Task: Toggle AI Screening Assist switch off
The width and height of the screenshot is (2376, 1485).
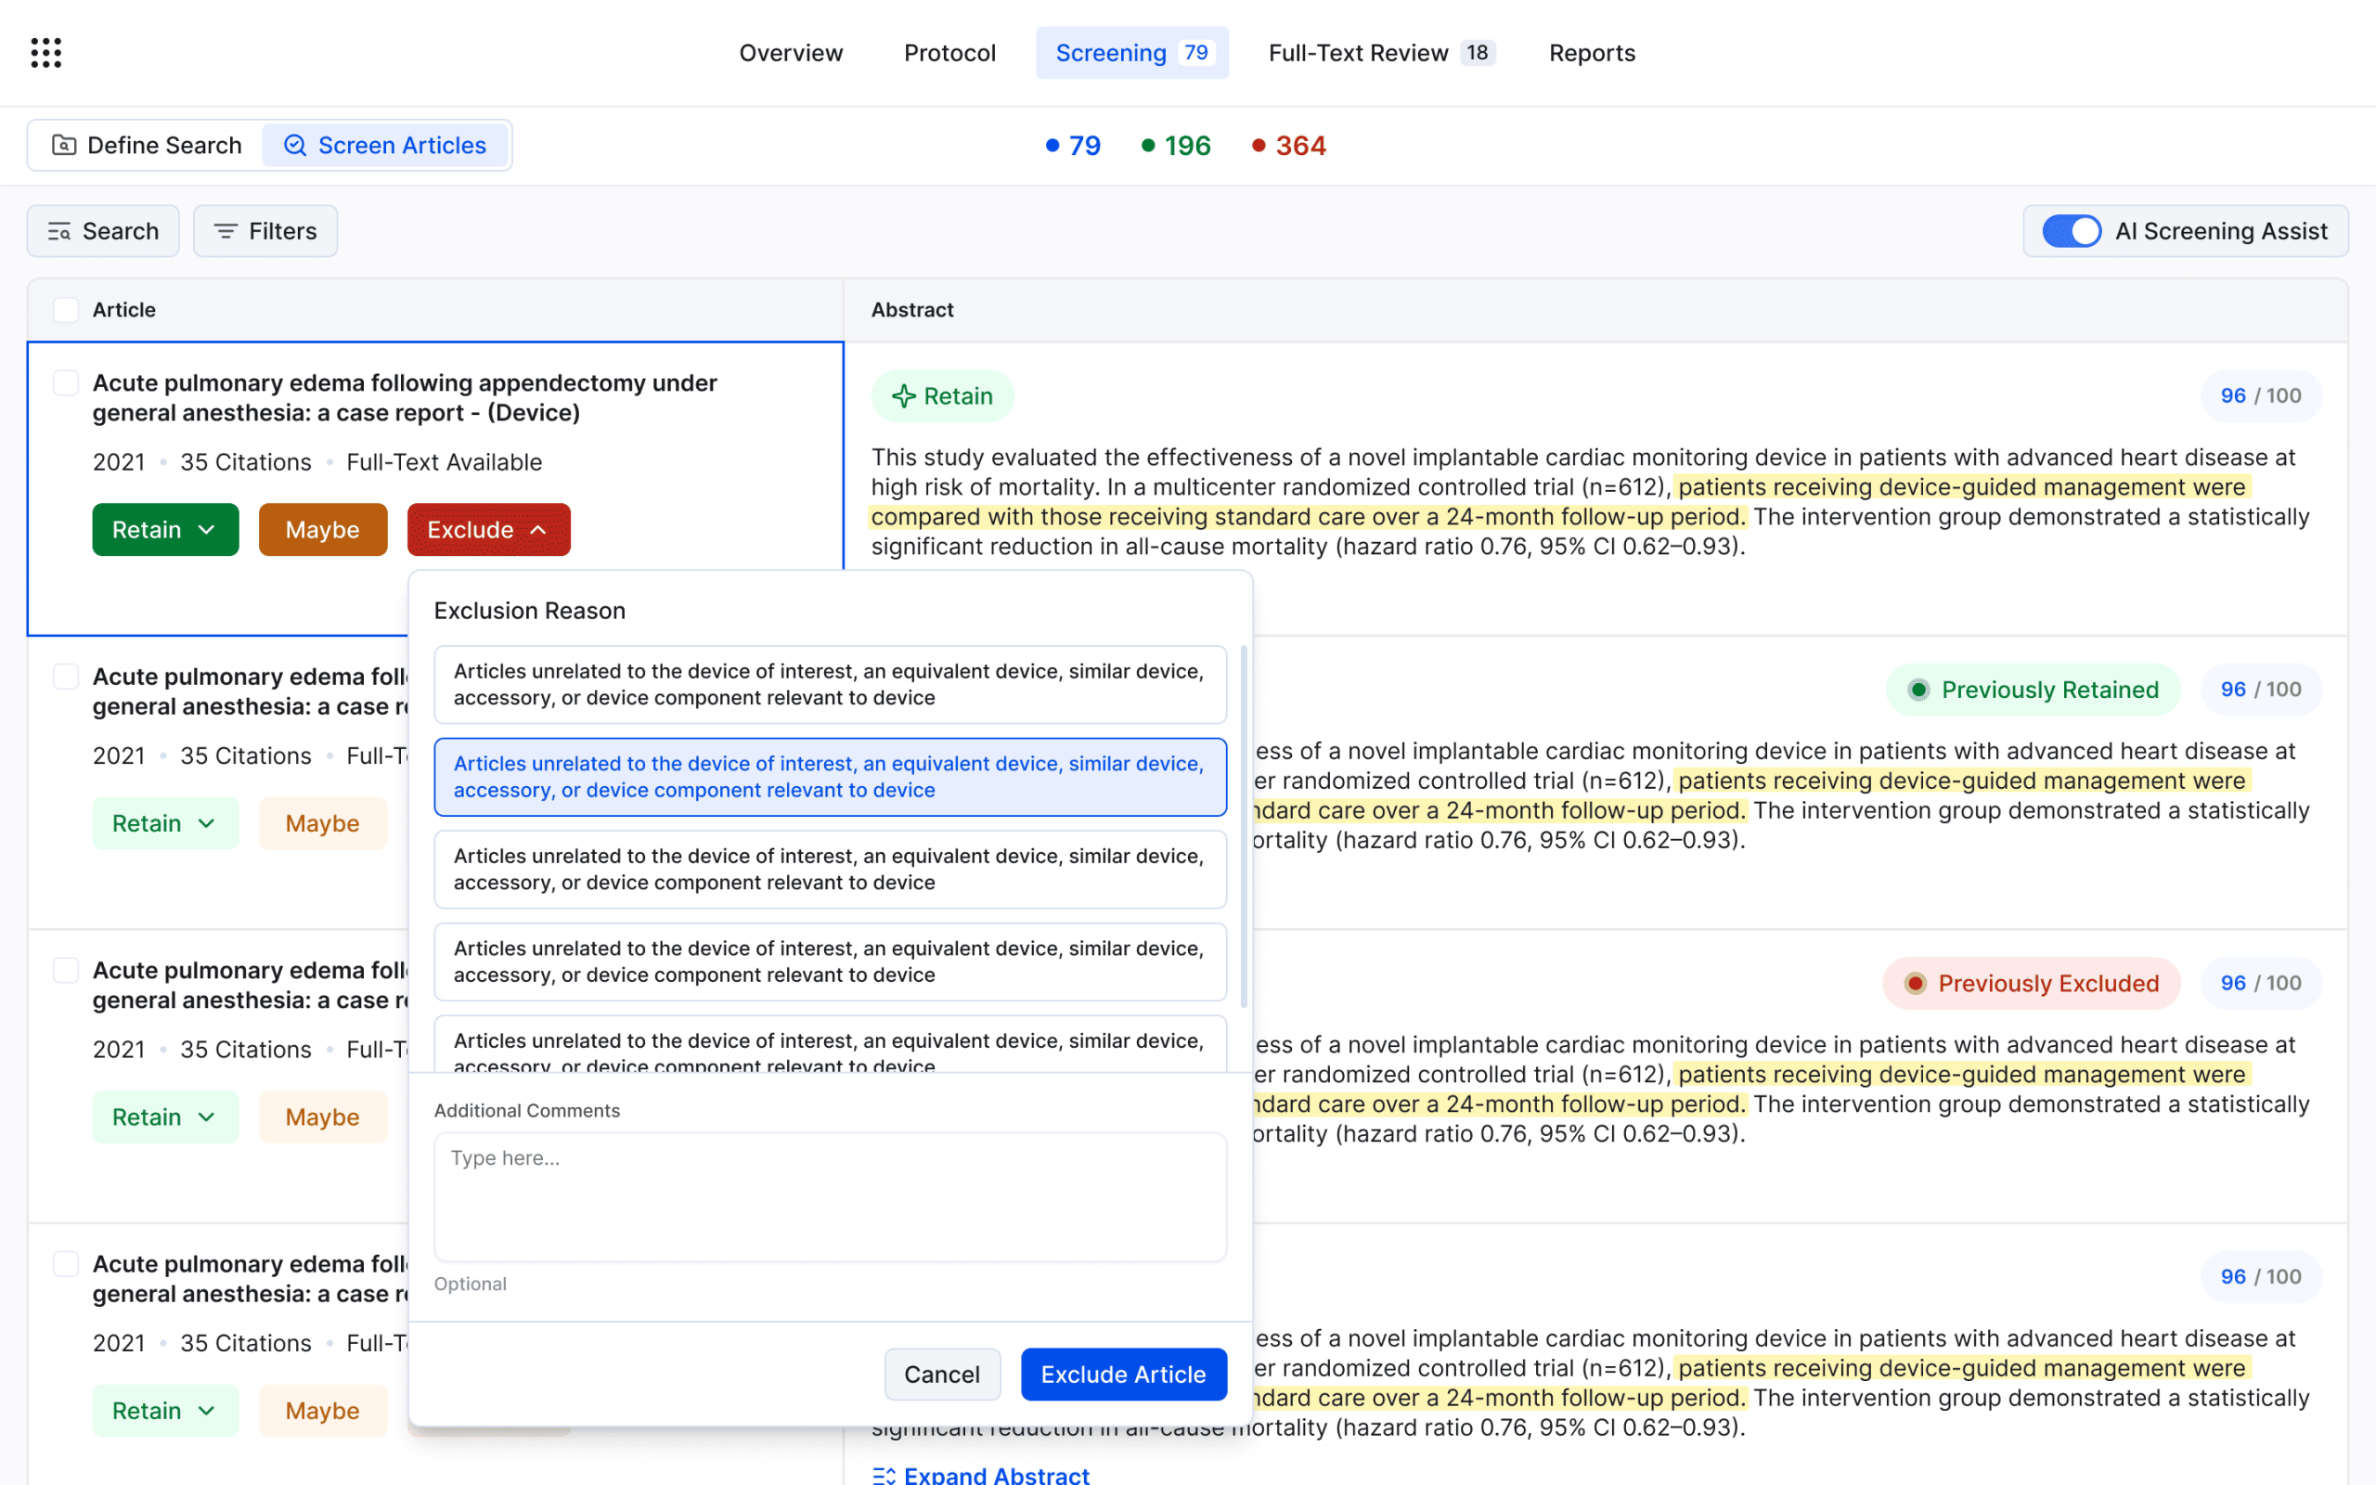Action: (2072, 232)
